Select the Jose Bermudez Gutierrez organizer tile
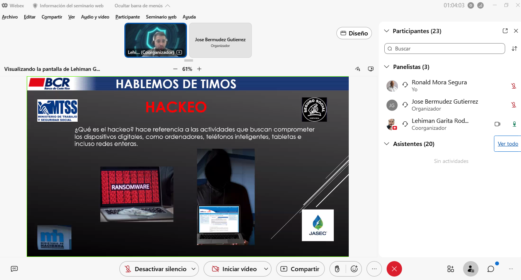Screen dimensions: 521x280 tap(220, 40)
